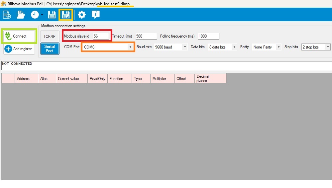The image size is (332, 188).
Task: Expand arrow next to the recent files clock
Action: [x=42, y=15]
